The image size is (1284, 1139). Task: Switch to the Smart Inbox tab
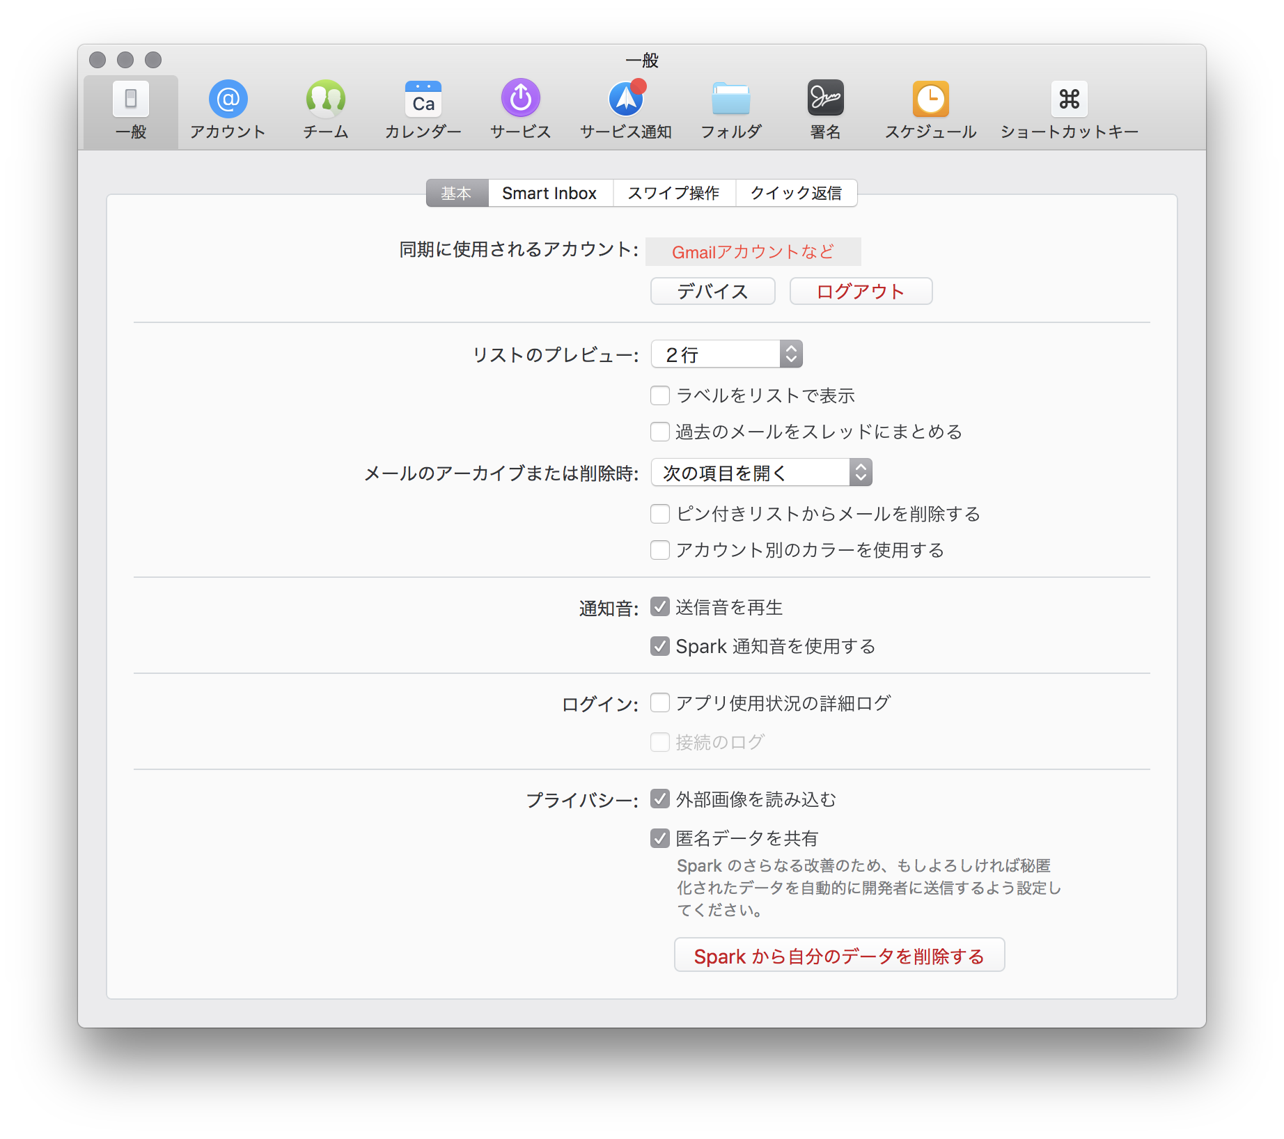549,193
